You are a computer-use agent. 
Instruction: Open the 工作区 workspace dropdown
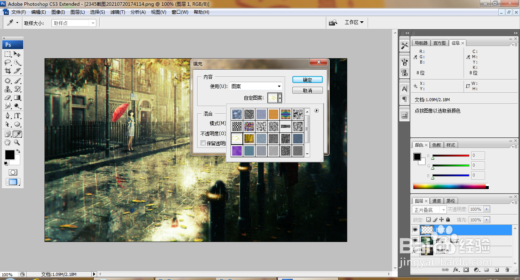[x=354, y=22]
